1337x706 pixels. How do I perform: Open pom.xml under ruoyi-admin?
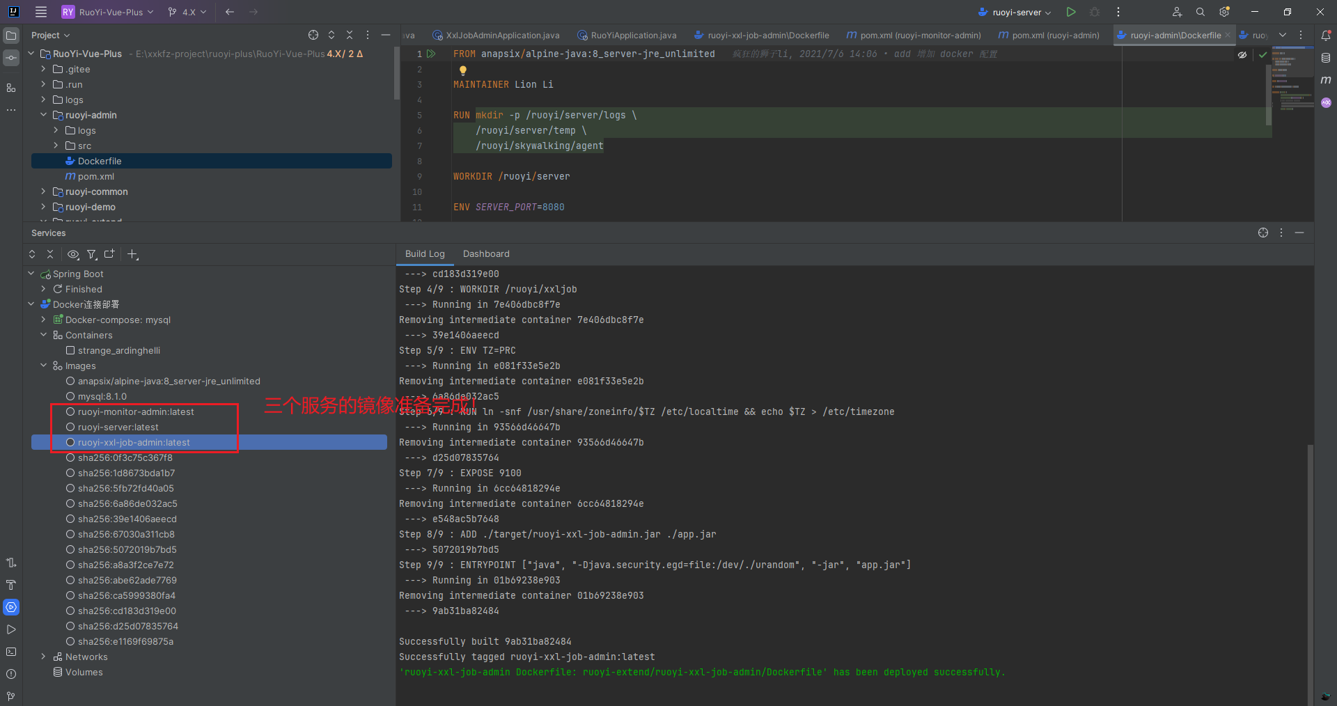96,176
